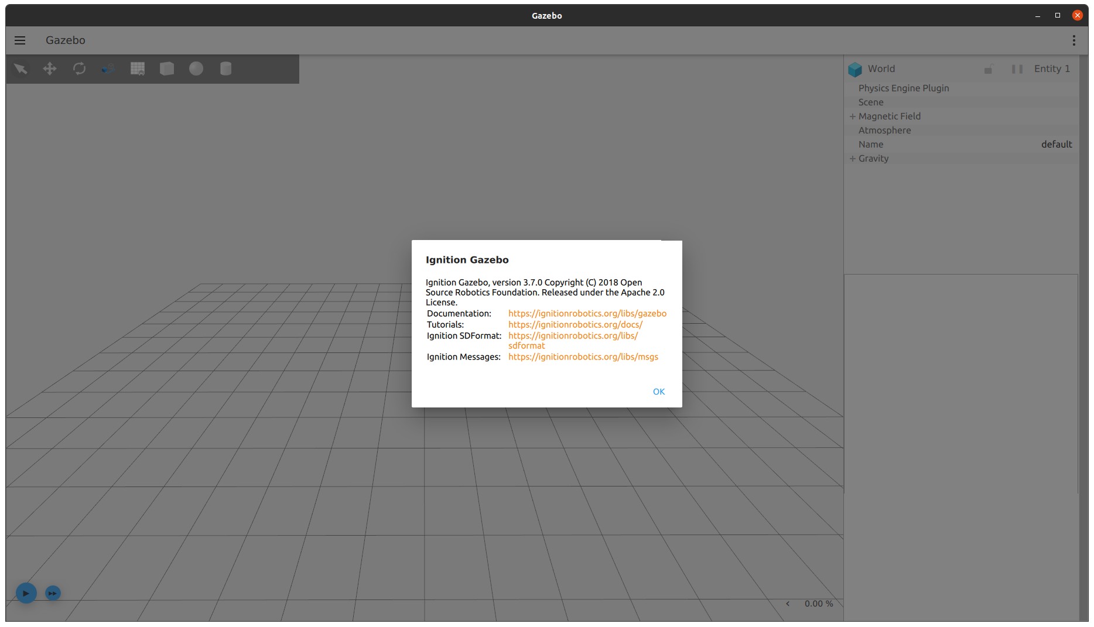The image size is (1094, 627).
Task: Select the Atmosphere row in inspector
Action: 962,131
